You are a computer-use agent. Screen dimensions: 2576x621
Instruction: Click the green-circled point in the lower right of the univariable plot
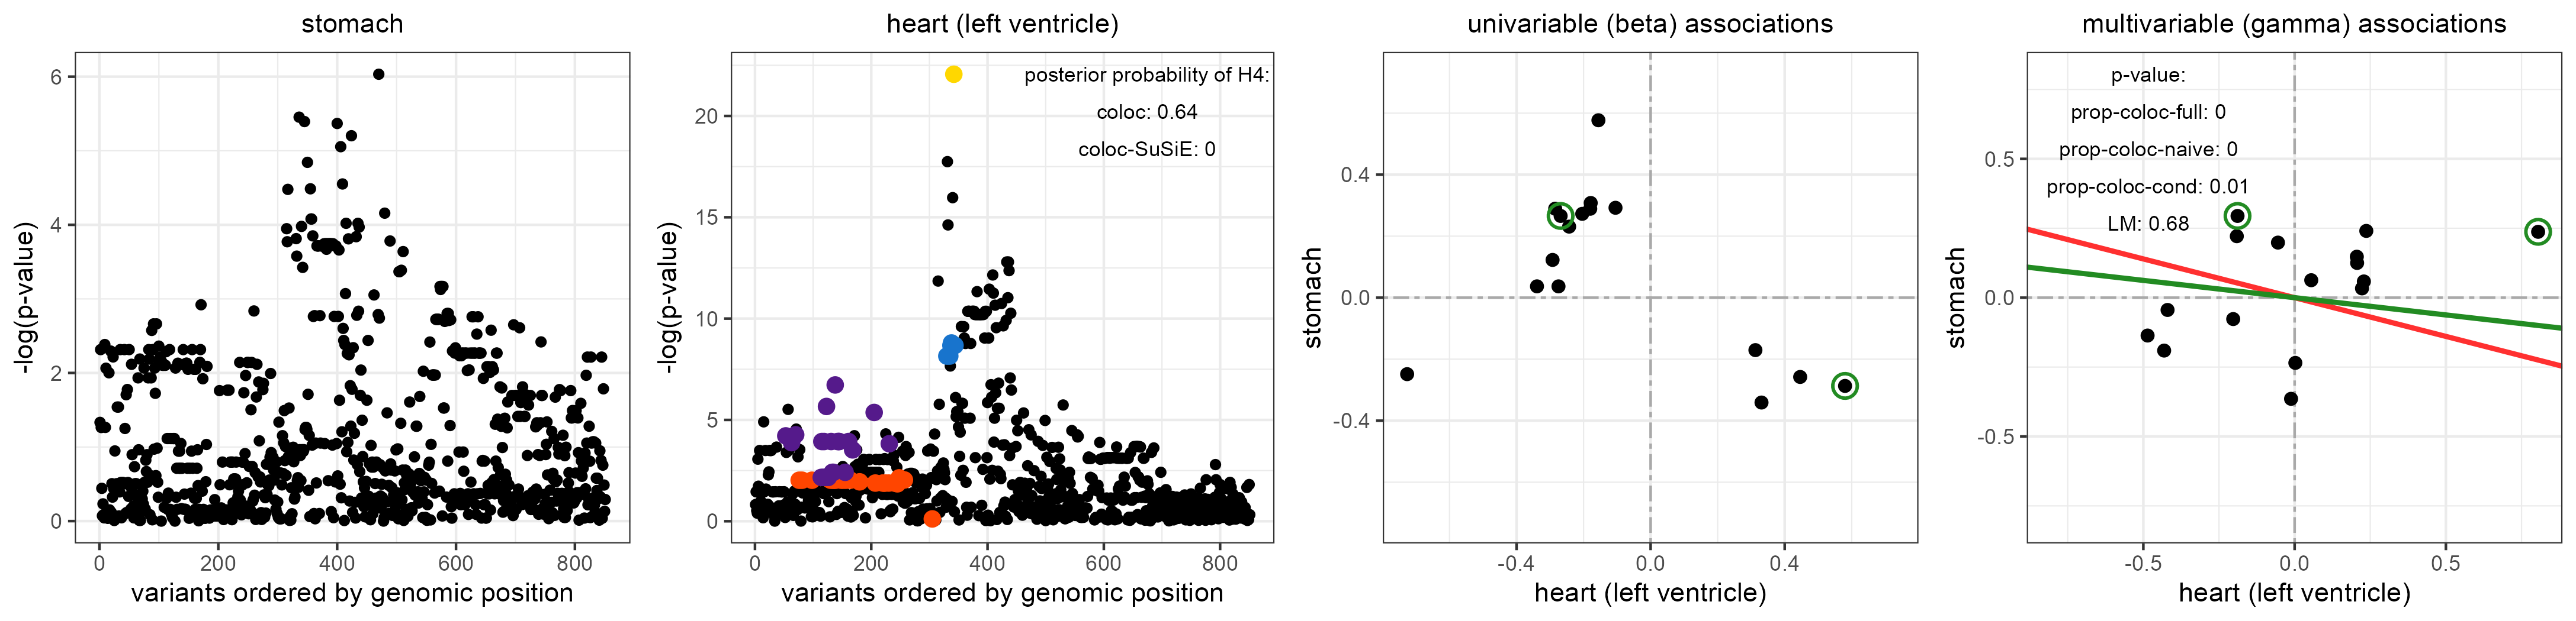tap(1845, 386)
